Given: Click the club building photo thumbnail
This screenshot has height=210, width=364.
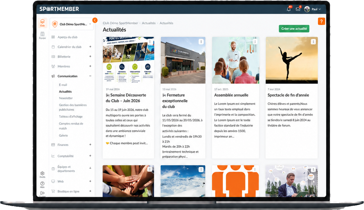Looking at the screenshot, I should click(x=183, y=60).
